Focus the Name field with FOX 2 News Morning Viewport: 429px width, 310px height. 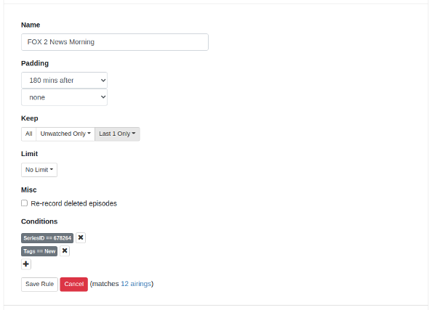115,42
